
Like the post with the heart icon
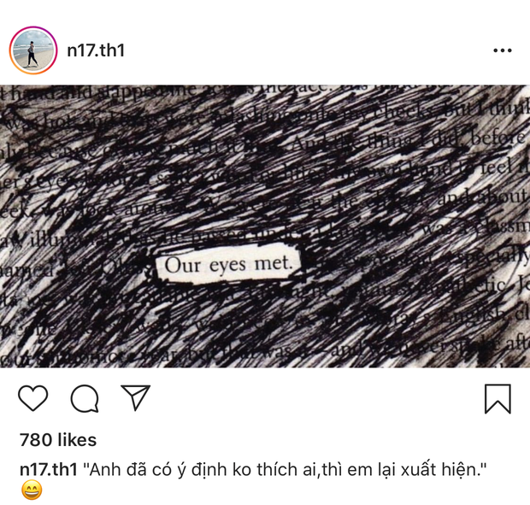pyautogui.click(x=32, y=398)
